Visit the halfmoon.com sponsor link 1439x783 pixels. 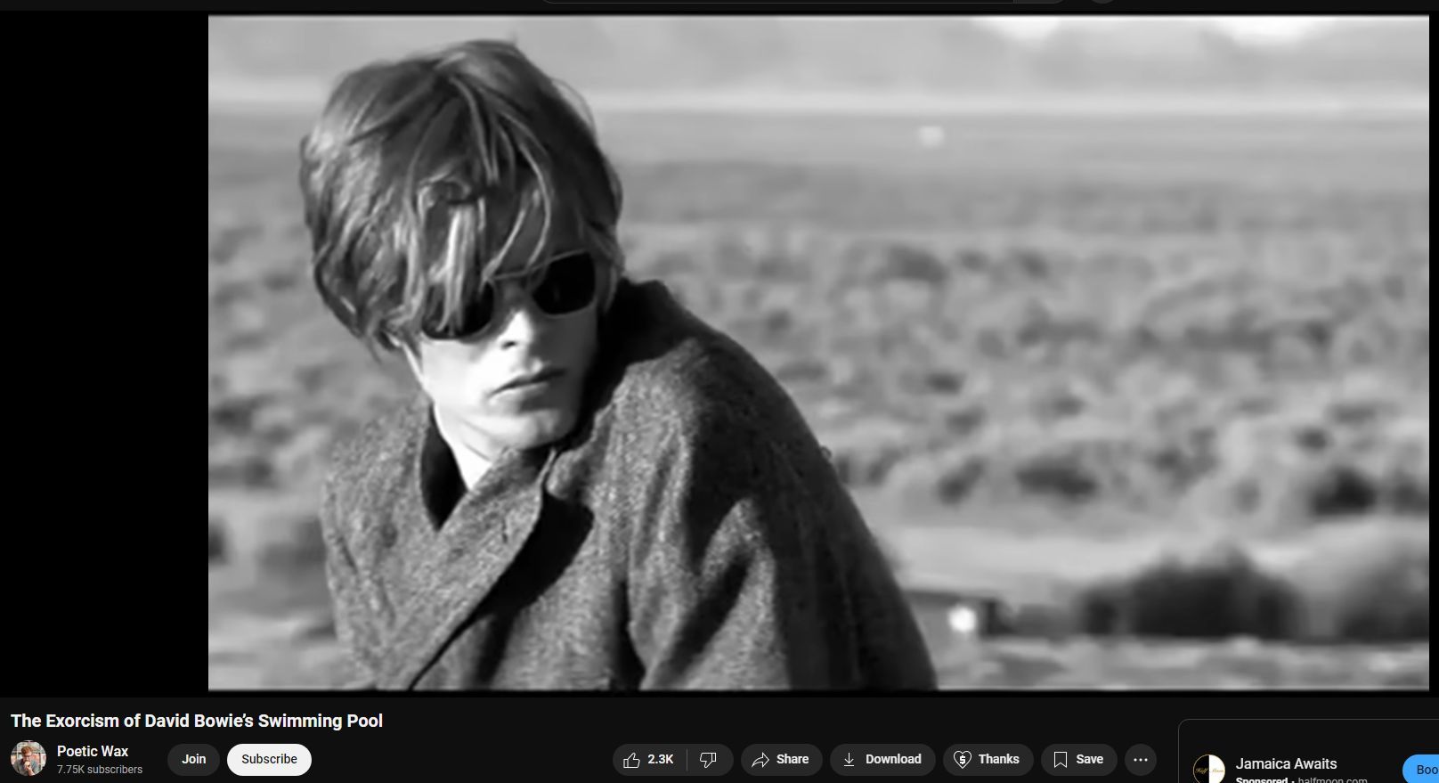pyautogui.click(x=1332, y=779)
